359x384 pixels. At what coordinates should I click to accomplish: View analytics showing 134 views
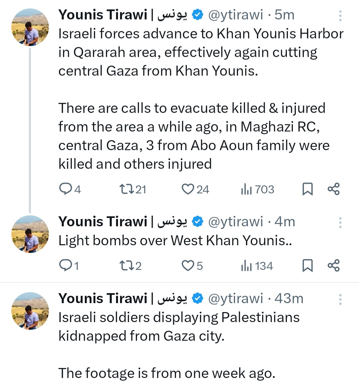pyautogui.click(x=246, y=266)
